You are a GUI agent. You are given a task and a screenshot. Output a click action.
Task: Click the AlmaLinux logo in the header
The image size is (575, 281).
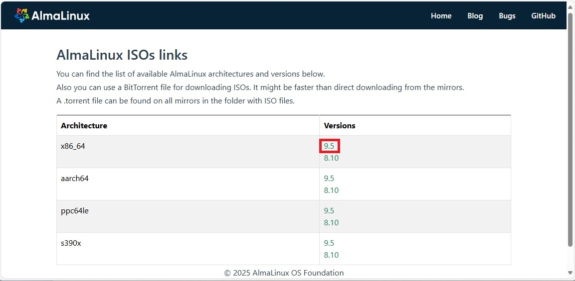52,15
